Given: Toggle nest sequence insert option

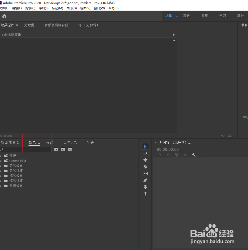Looking at the screenshot, I should [160, 155].
